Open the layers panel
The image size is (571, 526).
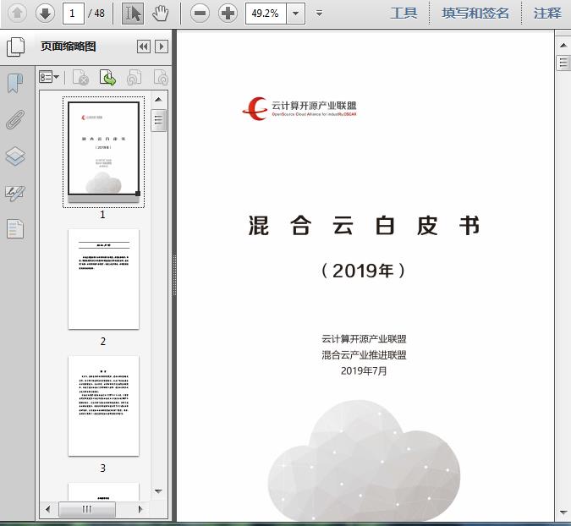15,156
